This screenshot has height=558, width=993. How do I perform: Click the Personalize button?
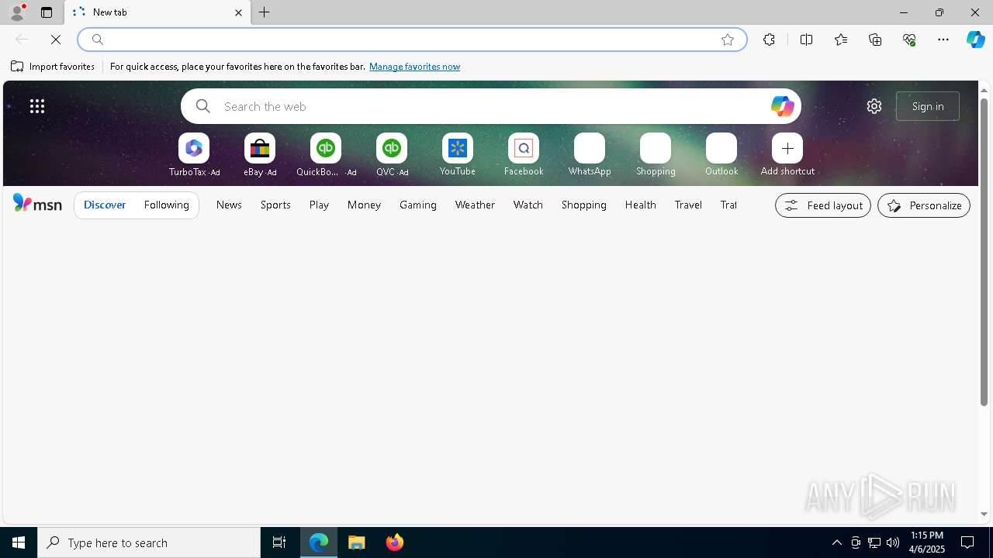click(x=924, y=205)
